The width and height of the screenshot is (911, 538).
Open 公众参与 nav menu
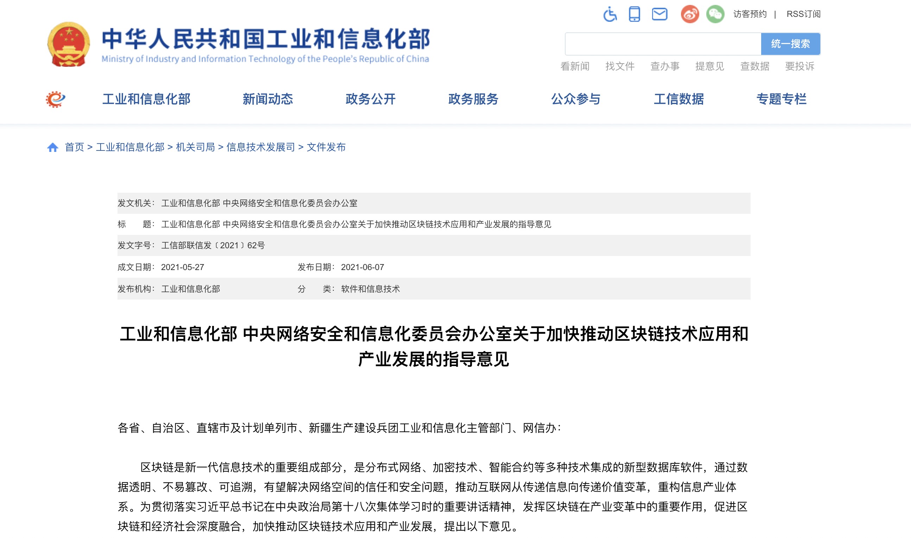point(576,99)
